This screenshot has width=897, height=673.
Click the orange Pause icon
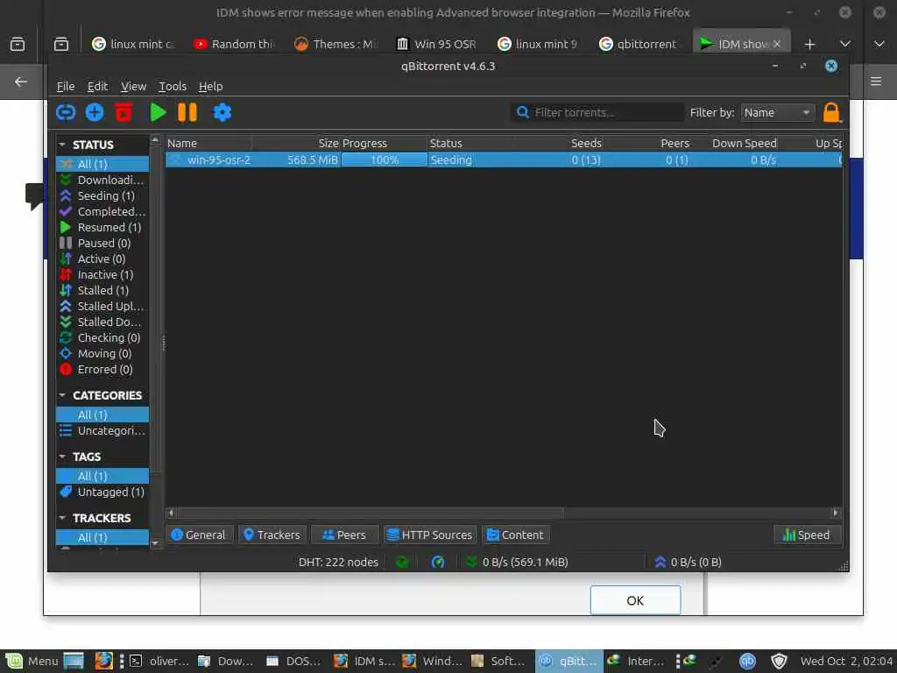tap(187, 112)
